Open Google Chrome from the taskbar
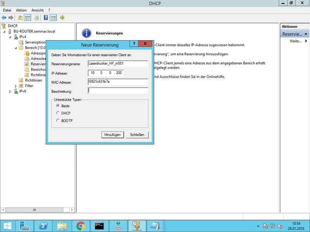This screenshot has width=310, height=232. coord(81,225)
